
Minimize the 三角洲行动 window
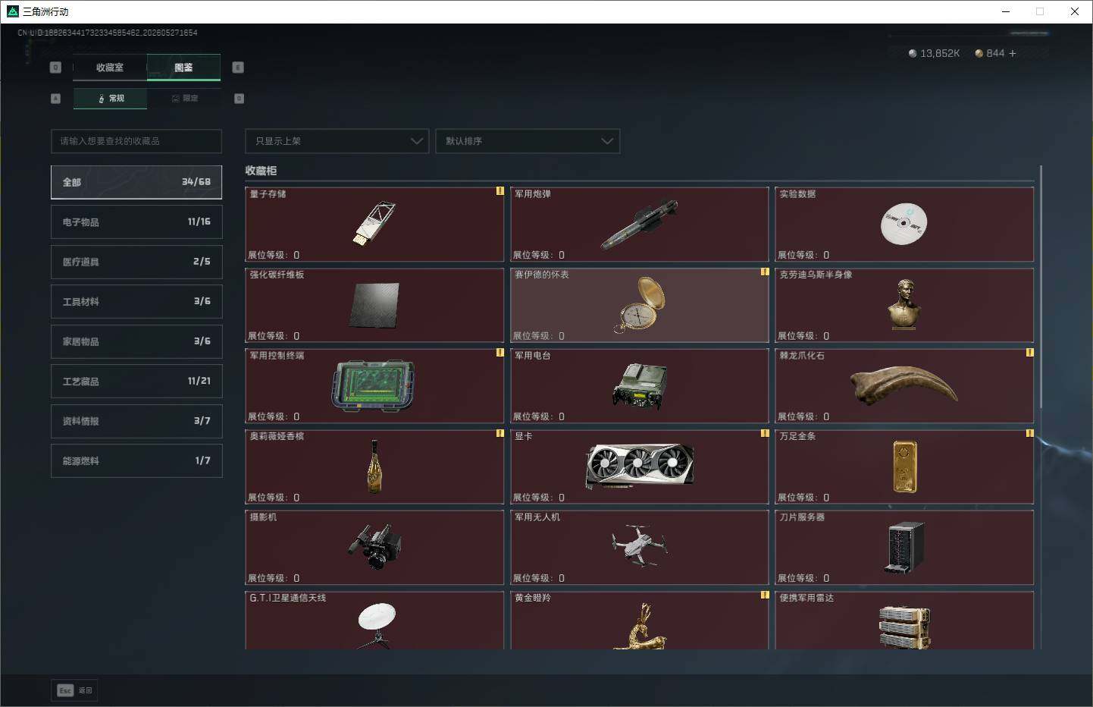(x=1006, y=11)
